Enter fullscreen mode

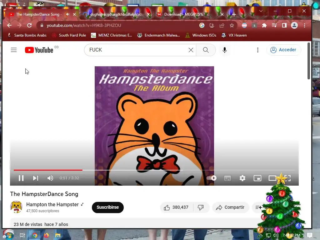287,178
